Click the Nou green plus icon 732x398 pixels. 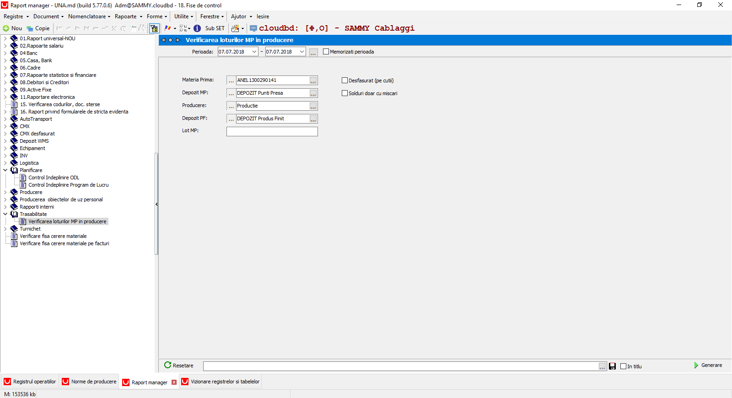pos(6,28)
